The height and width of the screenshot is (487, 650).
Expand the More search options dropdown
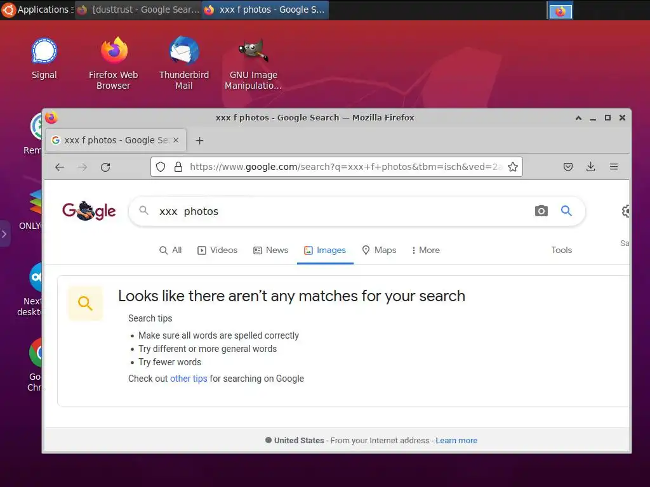425,250
